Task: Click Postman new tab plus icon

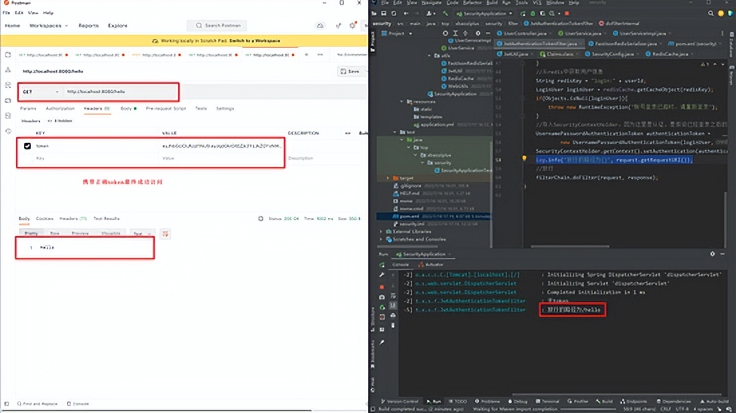Action: coord(306,55)
